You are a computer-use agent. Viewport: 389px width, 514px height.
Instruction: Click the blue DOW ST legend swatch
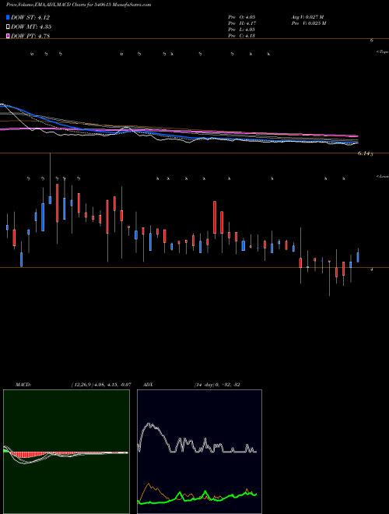click(8, 17)
